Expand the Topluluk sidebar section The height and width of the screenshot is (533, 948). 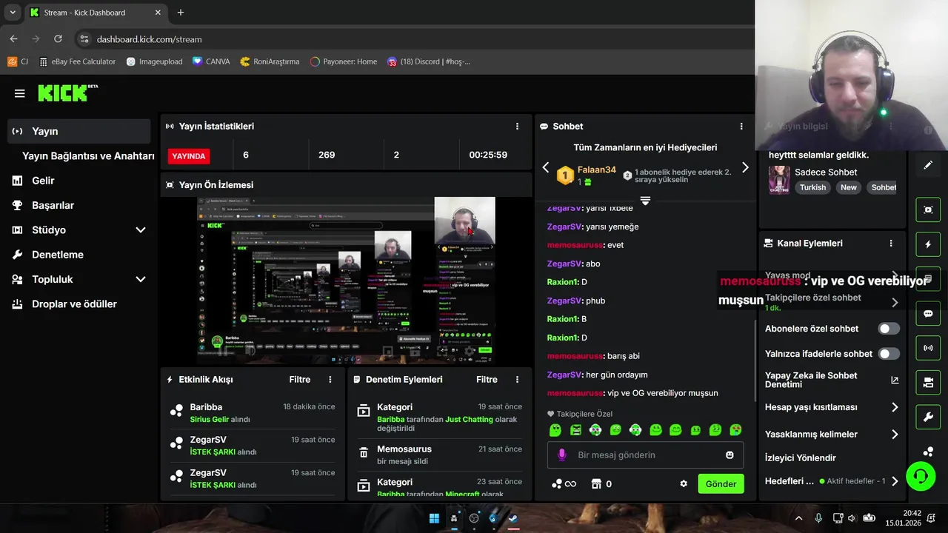[x=141, y=280]
